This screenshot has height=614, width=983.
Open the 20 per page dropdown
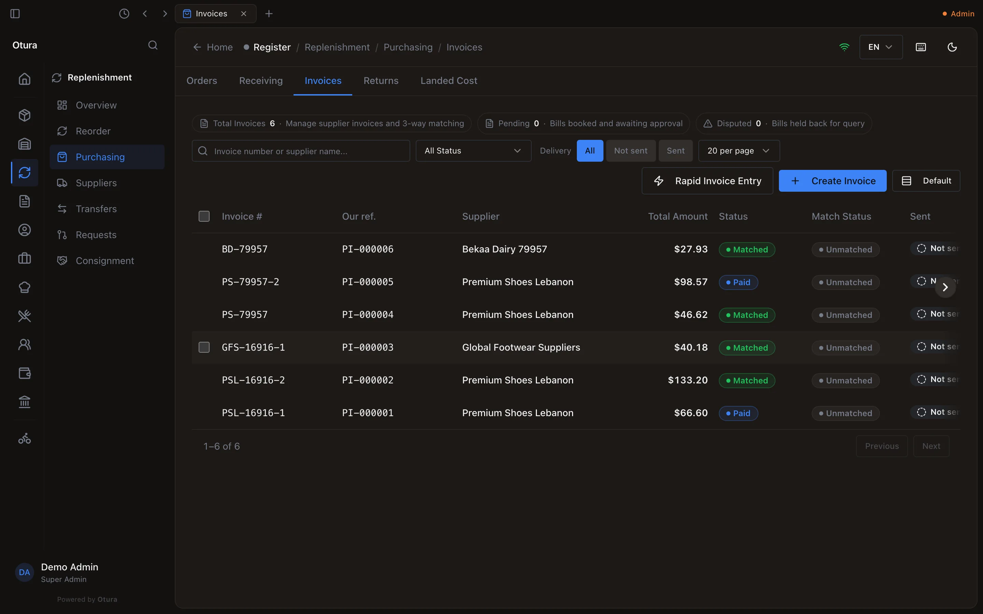[739, 151]
